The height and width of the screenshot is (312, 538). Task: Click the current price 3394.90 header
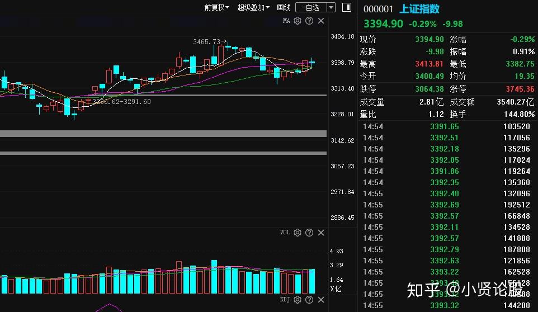pos(383,23)
